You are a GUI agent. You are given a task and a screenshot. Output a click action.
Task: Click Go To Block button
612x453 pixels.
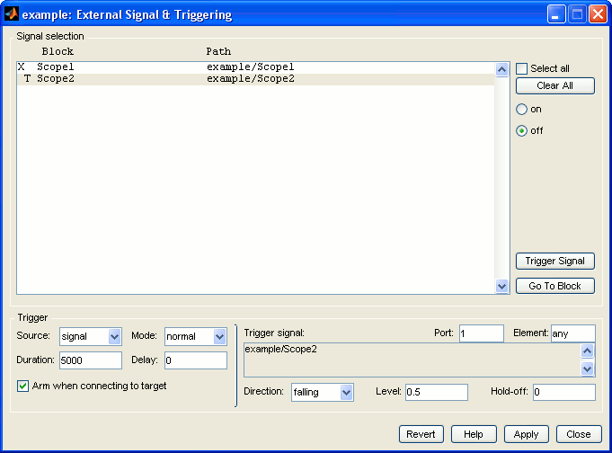pyautogui.click(x=554, y=286)
